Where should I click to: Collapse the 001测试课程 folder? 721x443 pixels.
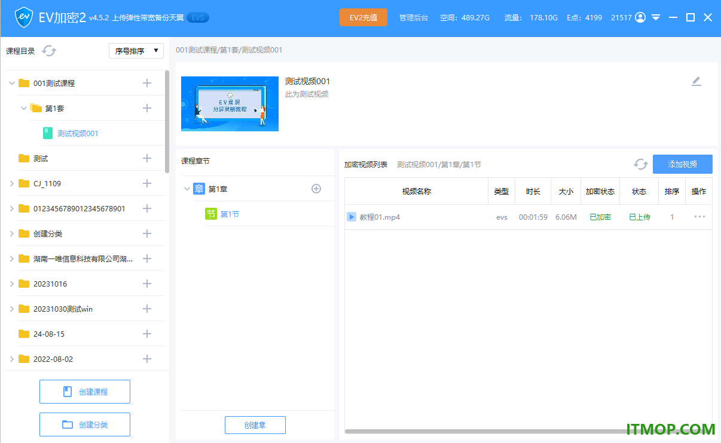12,83
